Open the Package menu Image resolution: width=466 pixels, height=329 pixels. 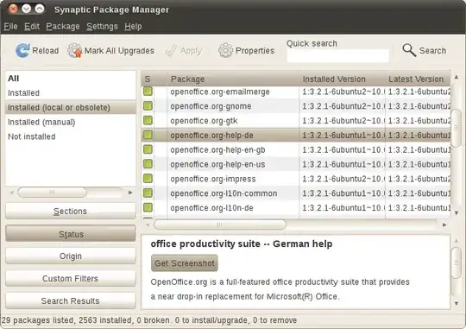point(63,27)
